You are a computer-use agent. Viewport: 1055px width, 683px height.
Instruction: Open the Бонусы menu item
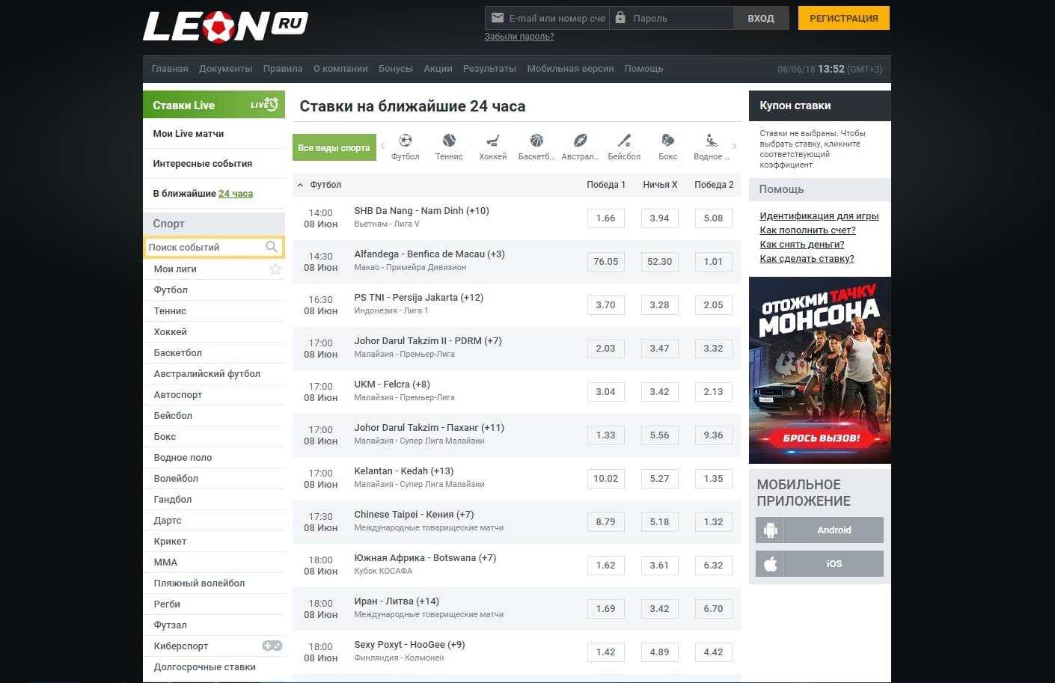396,69
